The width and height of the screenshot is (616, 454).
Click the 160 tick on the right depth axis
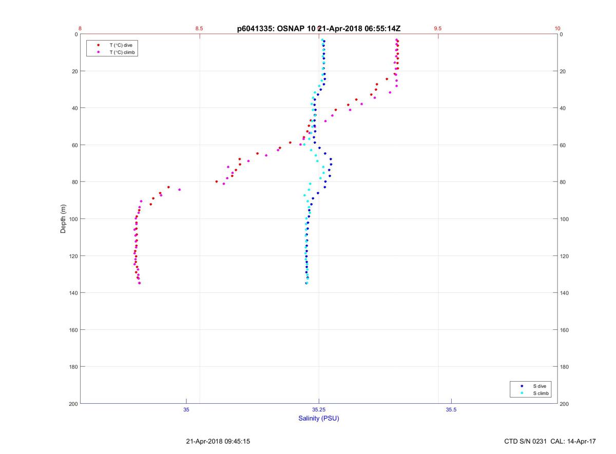point(565,330)
